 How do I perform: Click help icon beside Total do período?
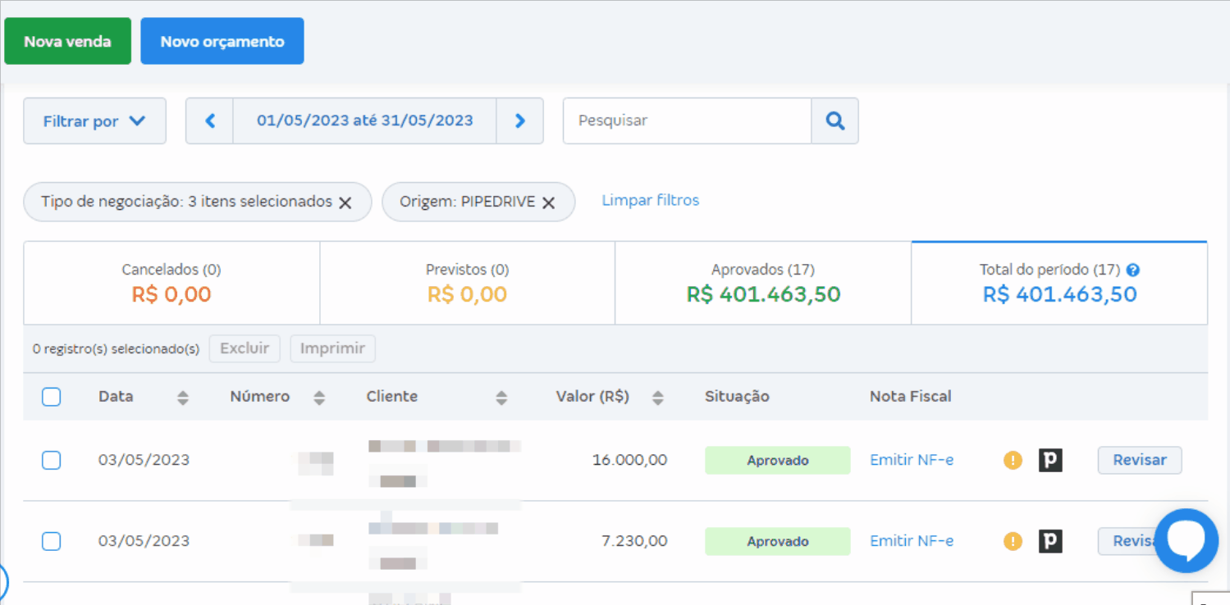click(1133, 270)
